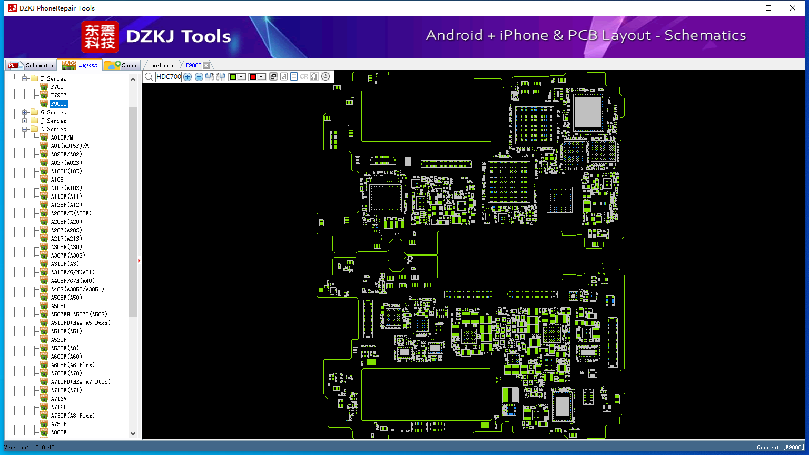809x455 pixels.
Task: Zoom in with the blue plus button
Action: (x=188, y=77)
